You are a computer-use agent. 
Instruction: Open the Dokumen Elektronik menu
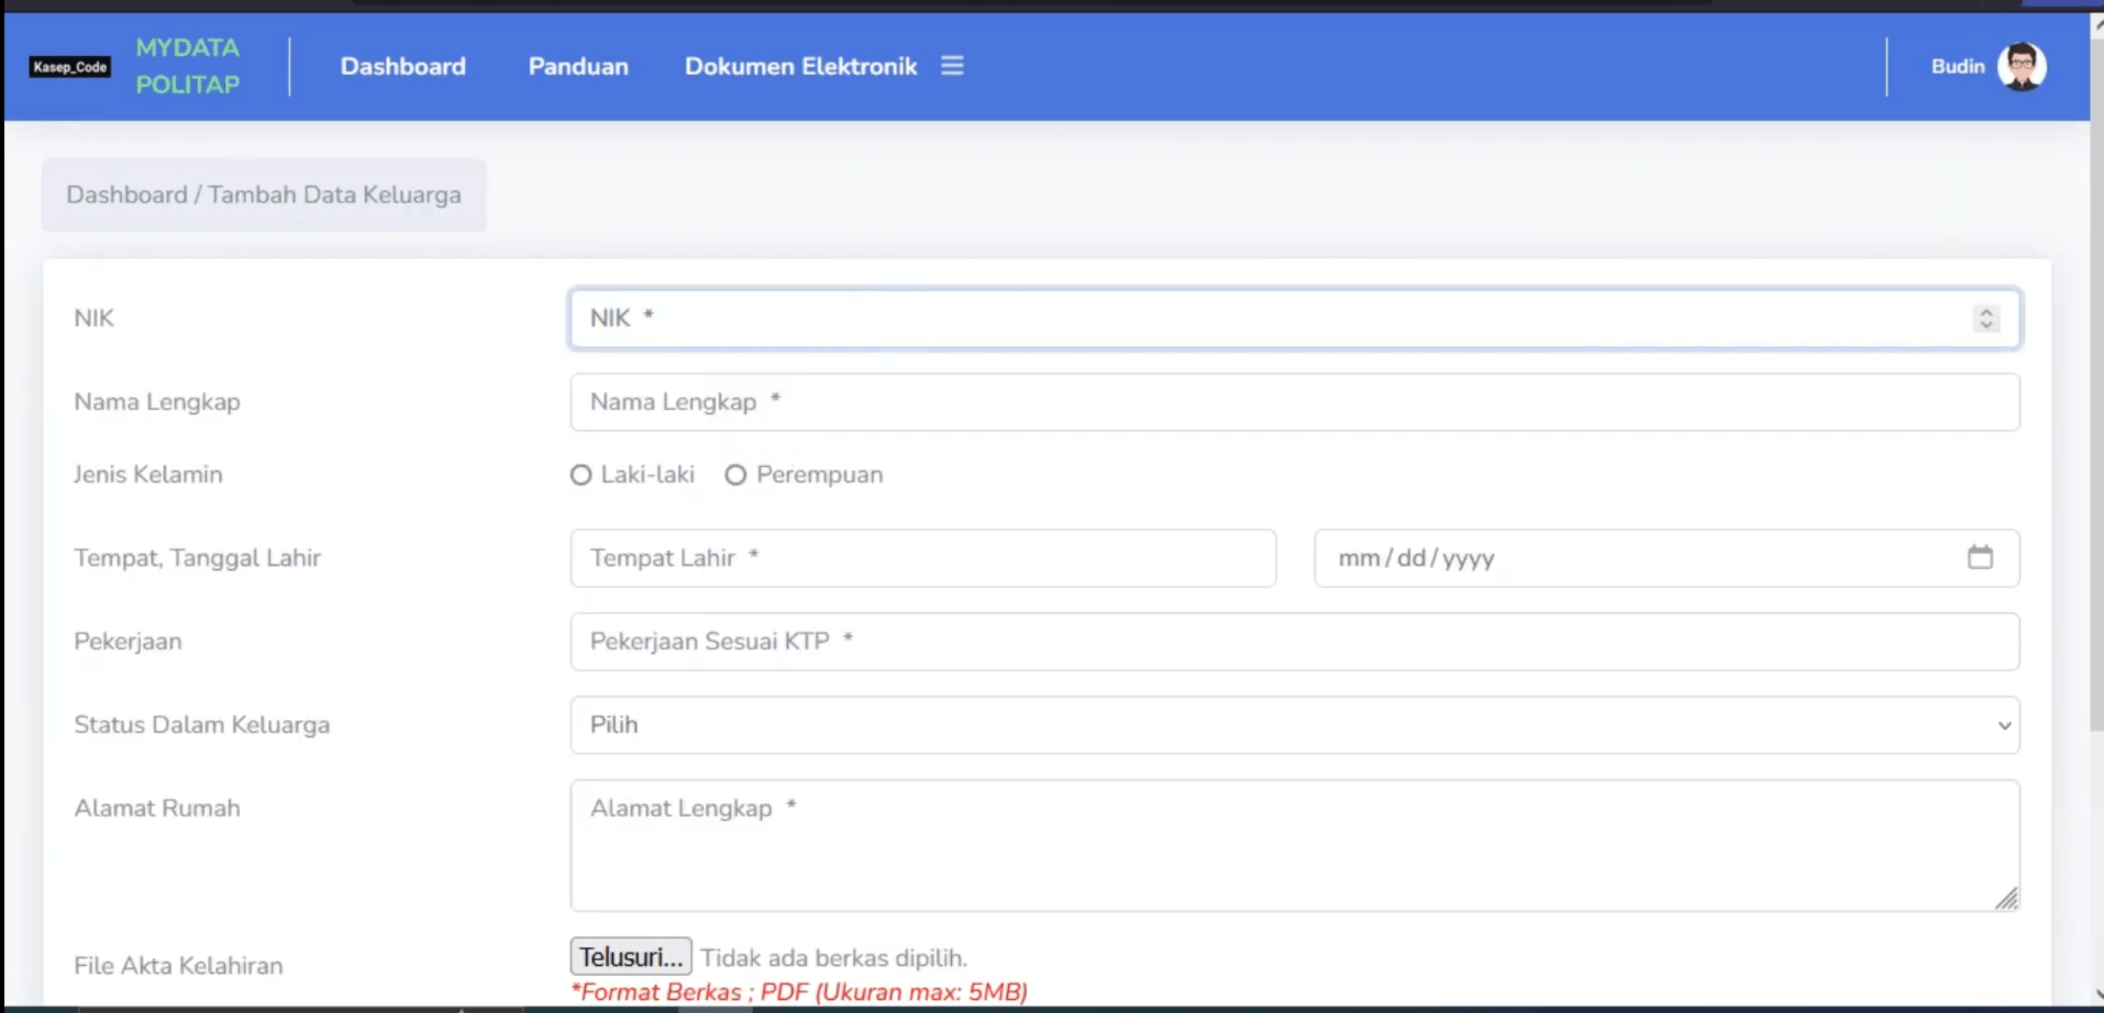click(x=800, y=67)
